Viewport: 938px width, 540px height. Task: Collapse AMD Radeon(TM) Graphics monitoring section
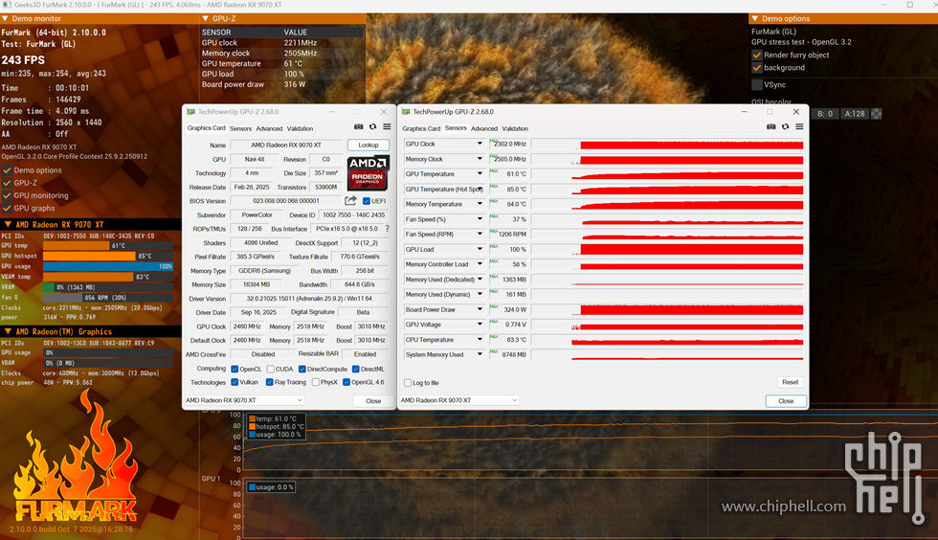tap(9, 331)
